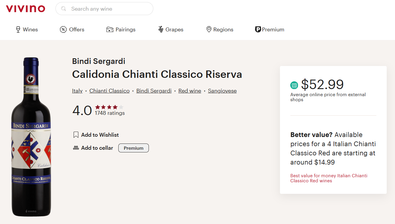Click the search magnifier icon
Image resolution: width=395 pixels, height=224 pixels.
[63, 9]
